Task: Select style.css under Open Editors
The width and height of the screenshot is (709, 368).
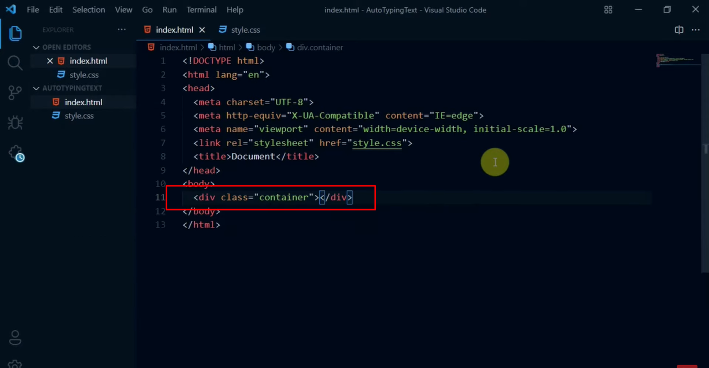Action: [x=84, y=75]
